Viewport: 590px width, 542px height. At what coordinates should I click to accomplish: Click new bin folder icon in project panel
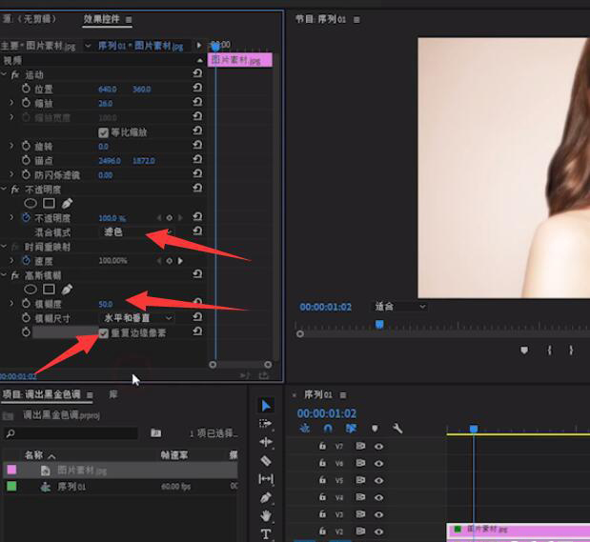click(x=156, y=432)
